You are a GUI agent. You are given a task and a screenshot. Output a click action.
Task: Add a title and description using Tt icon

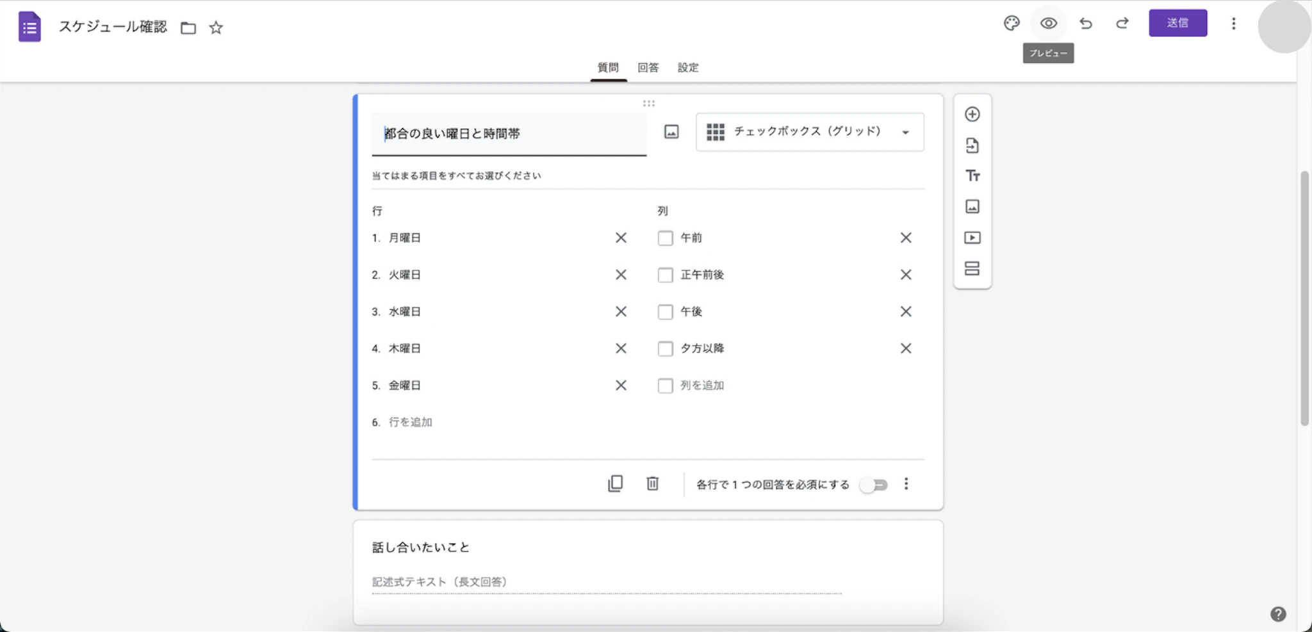tap(972, 175)
